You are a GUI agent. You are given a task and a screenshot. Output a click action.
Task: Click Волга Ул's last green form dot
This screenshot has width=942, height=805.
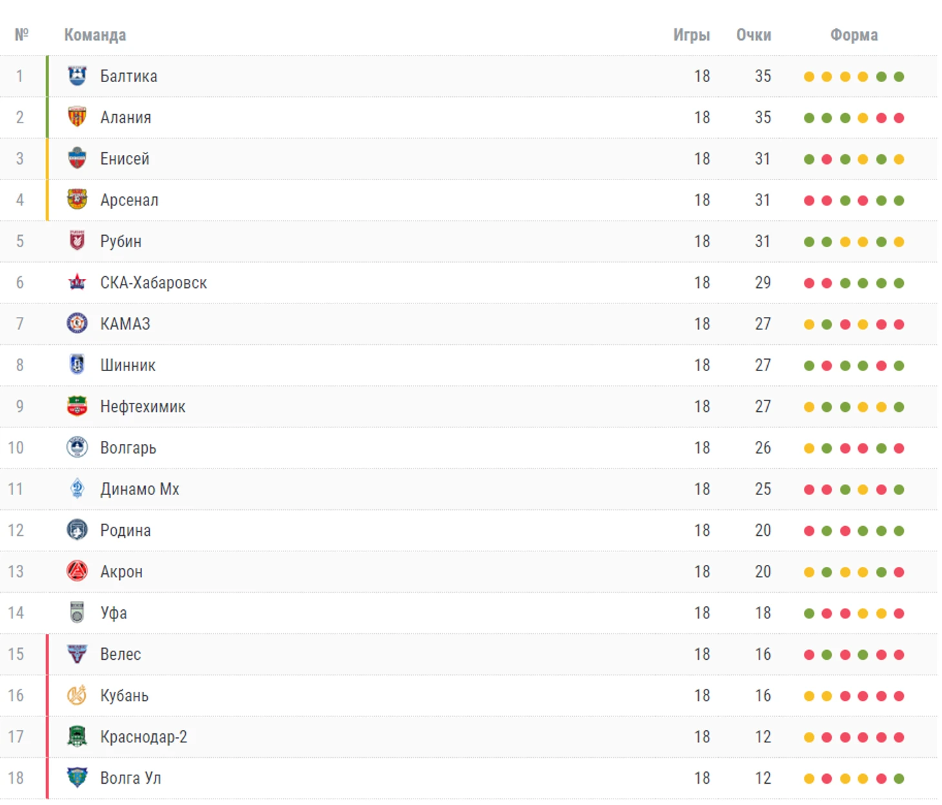[x=899, y=779]
